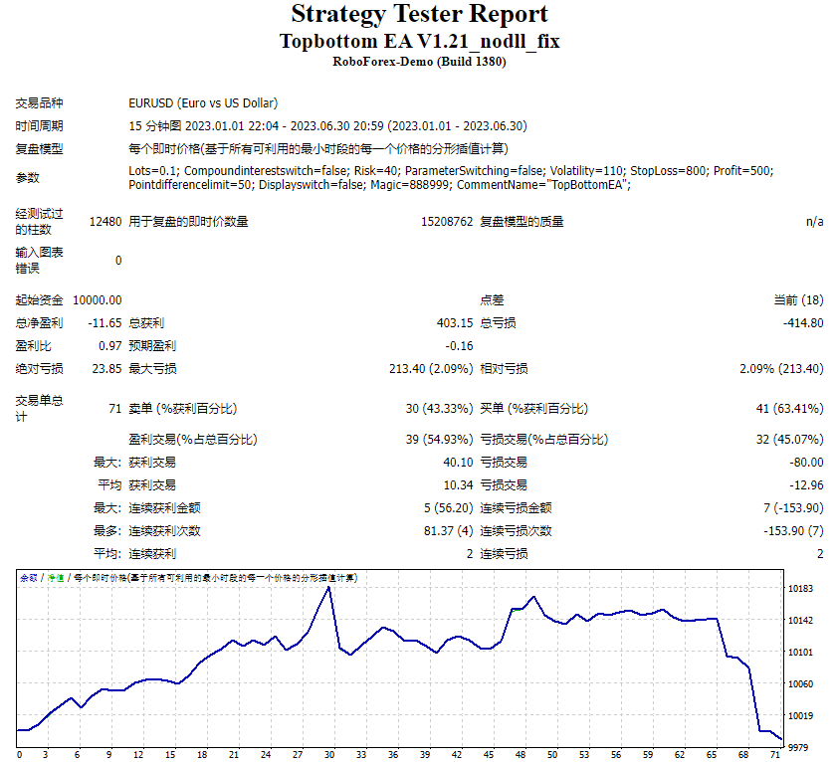Click the 余额 legend label in the chart

click(27, 578)
